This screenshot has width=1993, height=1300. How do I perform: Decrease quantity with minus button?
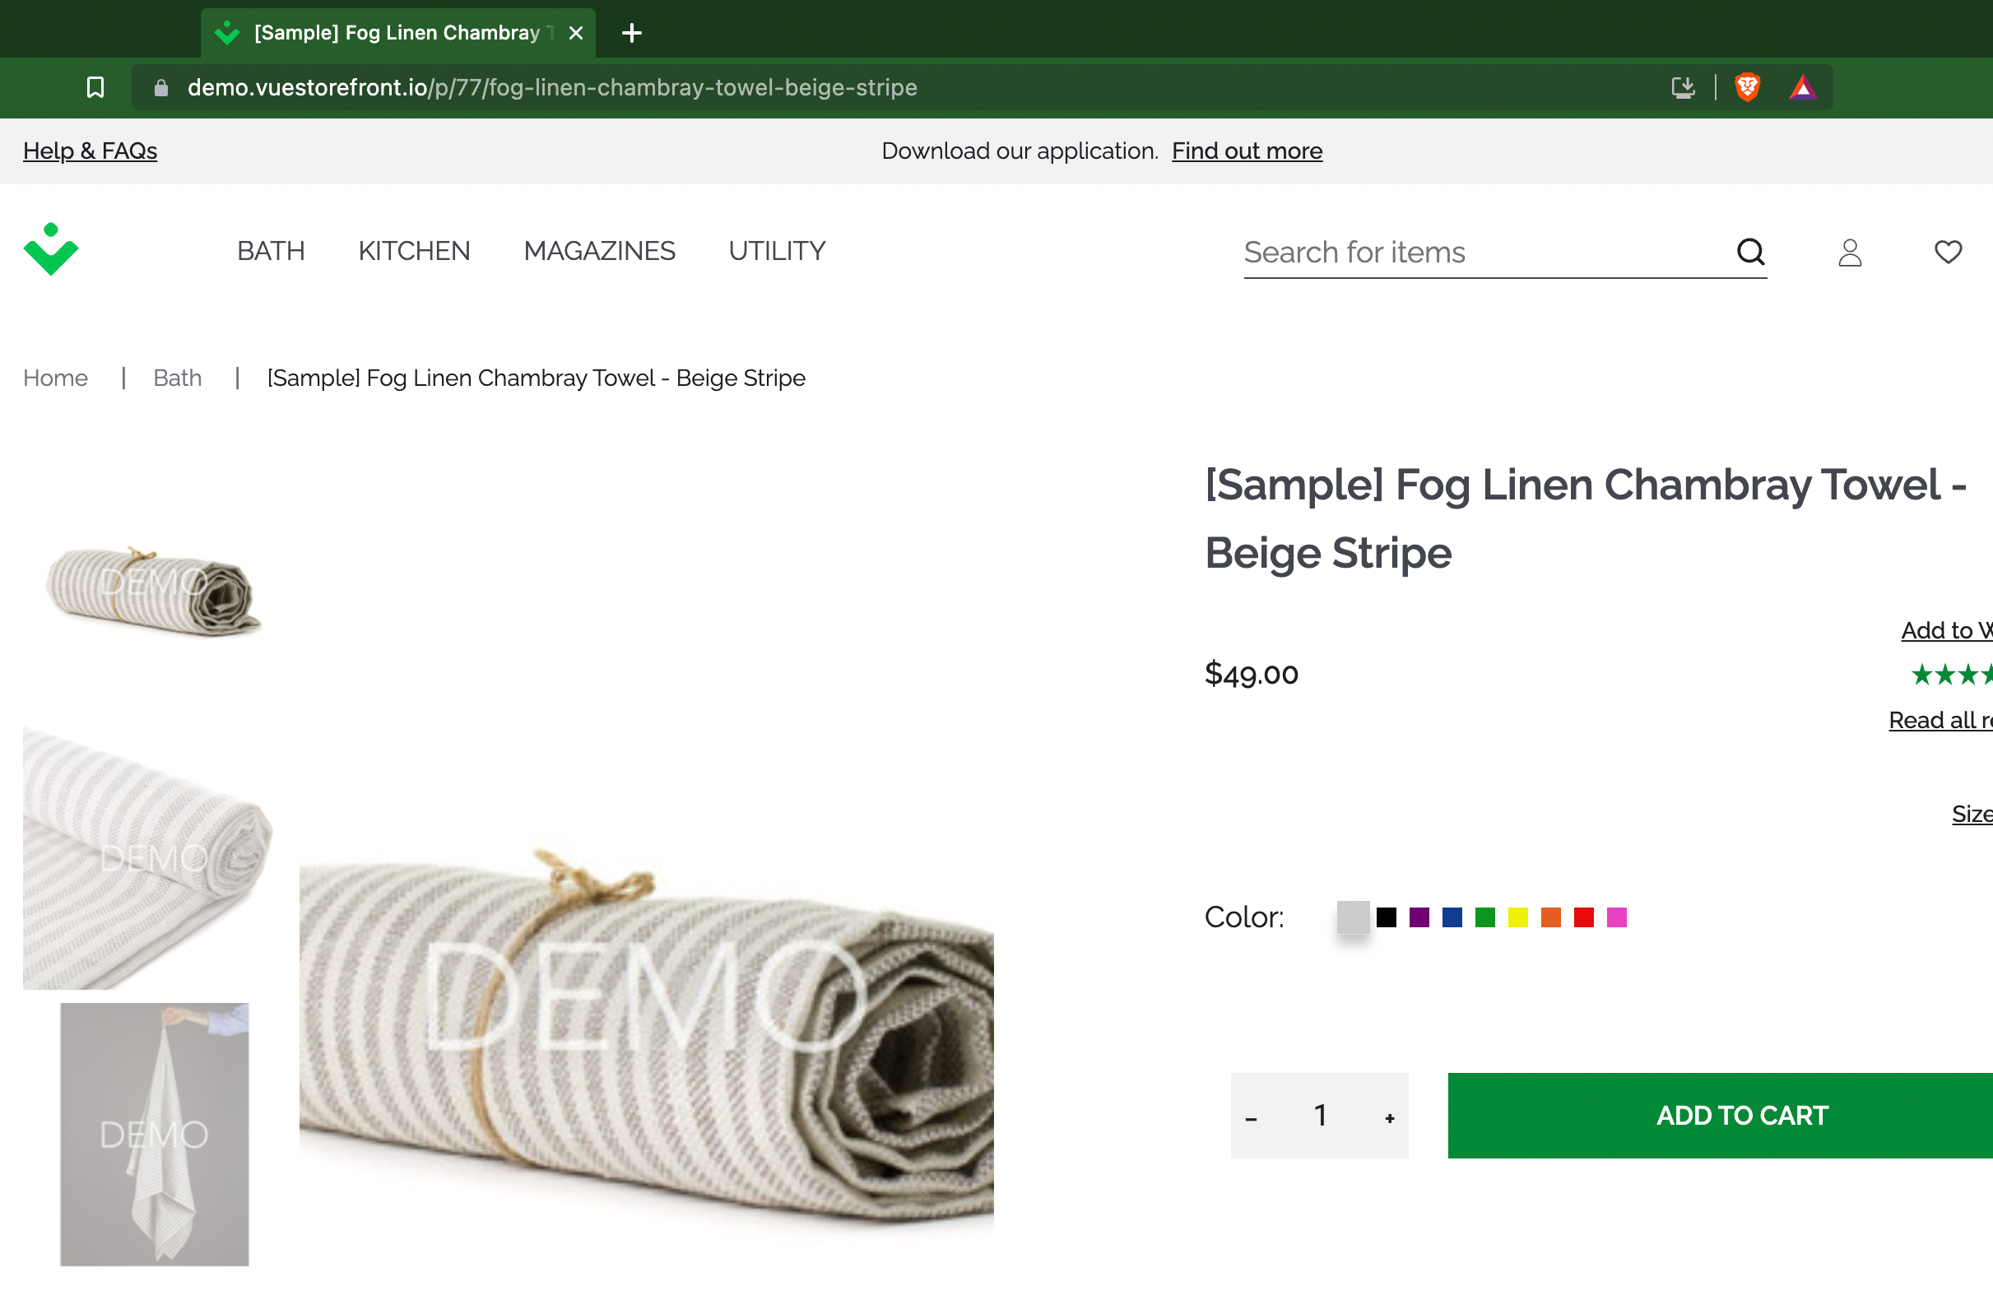pos(1251,1117)
